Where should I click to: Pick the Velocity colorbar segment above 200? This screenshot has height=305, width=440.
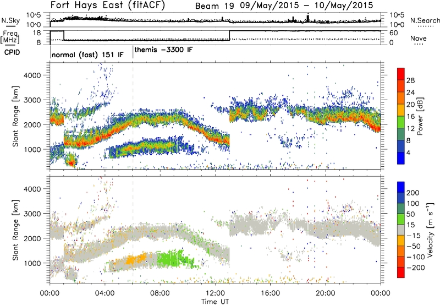(x=401, y=187)
